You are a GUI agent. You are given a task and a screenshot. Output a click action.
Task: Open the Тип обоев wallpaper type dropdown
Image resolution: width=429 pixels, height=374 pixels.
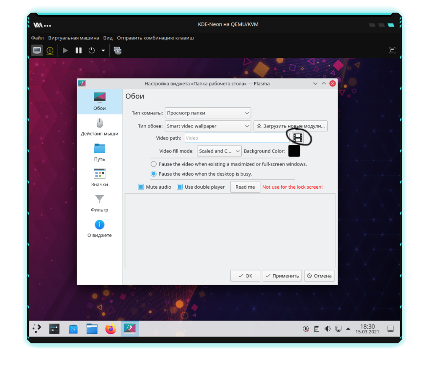pos(207,126)
